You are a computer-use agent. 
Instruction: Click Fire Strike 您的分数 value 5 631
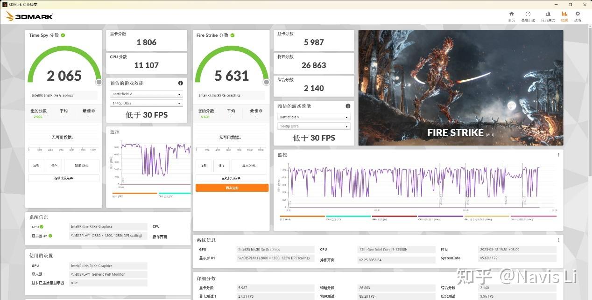pos(205,117)
